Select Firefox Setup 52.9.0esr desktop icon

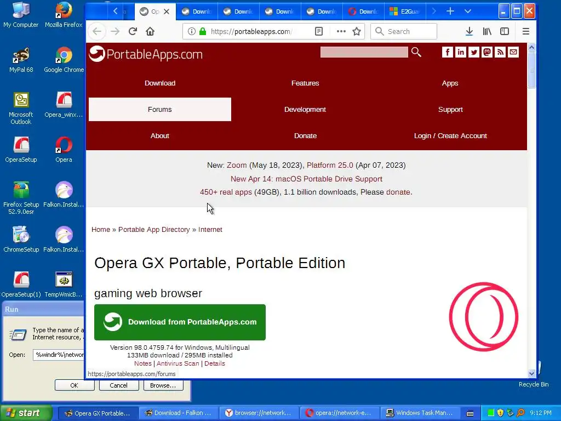tap(21, 198)
